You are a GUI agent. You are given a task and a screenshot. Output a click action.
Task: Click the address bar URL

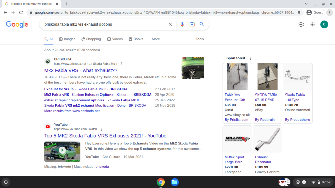point(164,13)
